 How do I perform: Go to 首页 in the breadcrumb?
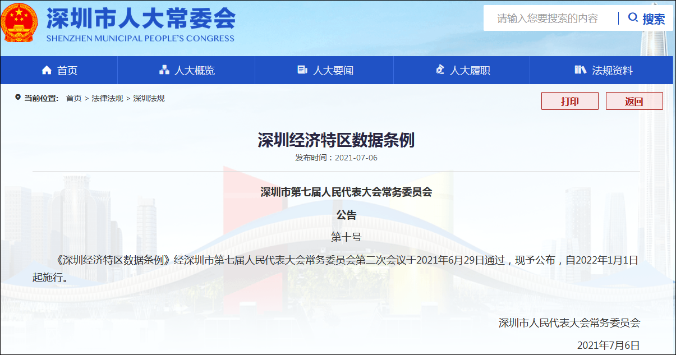(73, 98)
